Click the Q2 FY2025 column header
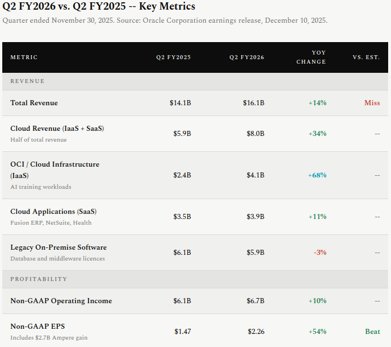The height and width of the screenshot is (347, 391). pyautogui.click(x=174, y=57)
